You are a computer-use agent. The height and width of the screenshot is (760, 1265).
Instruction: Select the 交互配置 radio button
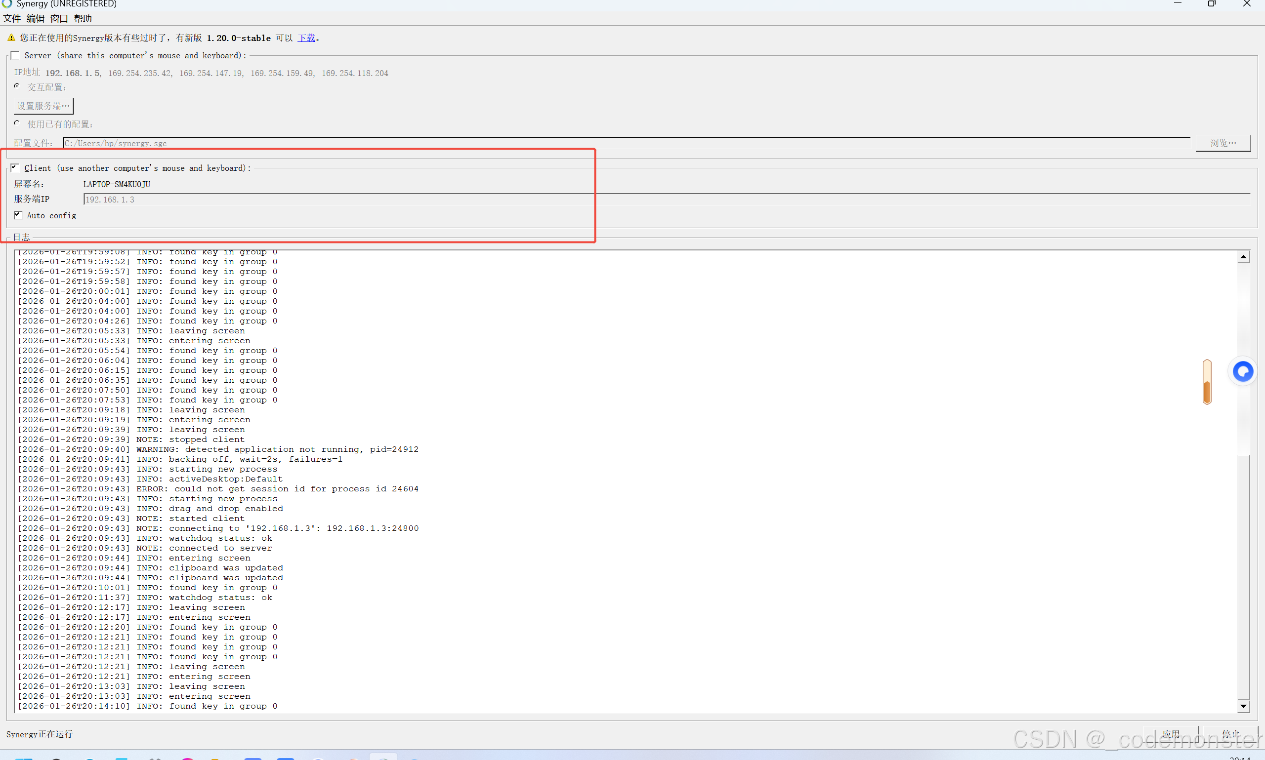(x=17, y=86)
